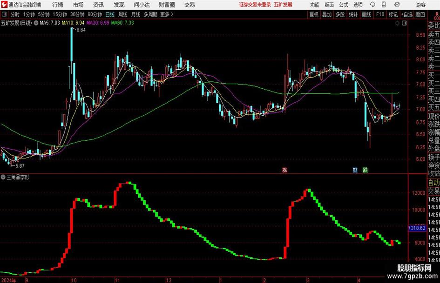440x283 pixels.
Task: Click the 游客 user account label
Action: (x=420, y=5)
